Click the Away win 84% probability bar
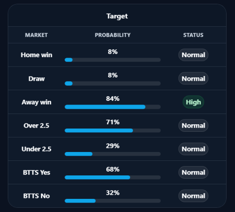Image resolution: width=235 pixels, height=212 pixels. click(x=113, y=107)
